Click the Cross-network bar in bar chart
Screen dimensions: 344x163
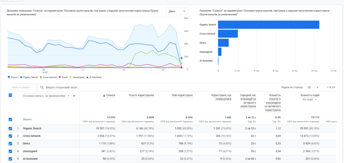click(228, 33)
